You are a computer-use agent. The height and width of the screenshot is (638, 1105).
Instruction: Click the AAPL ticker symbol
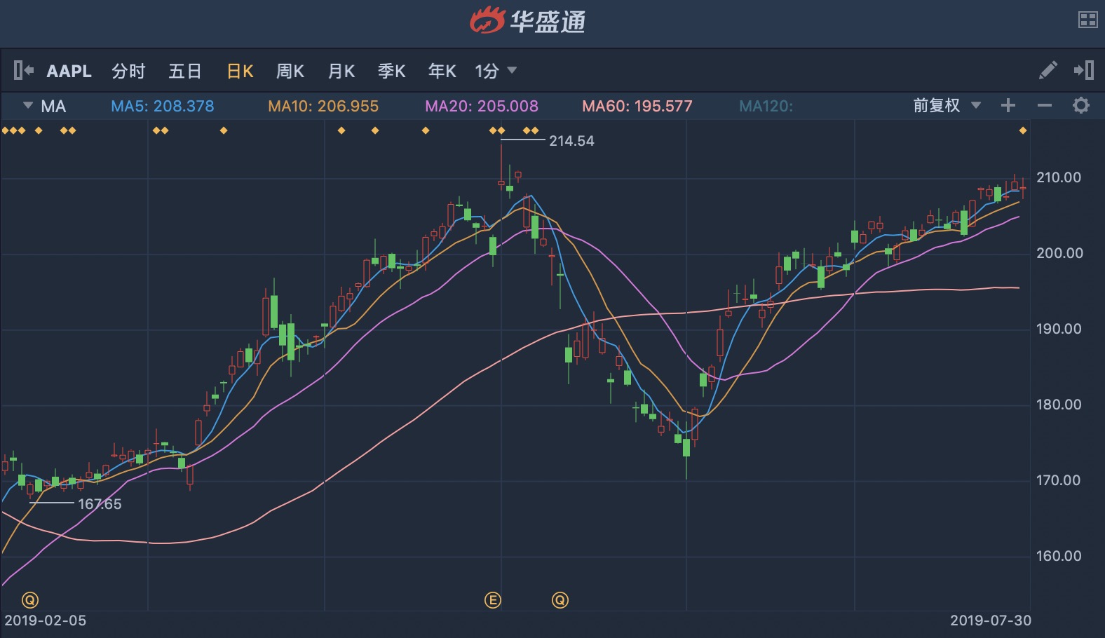pos(69,71)
